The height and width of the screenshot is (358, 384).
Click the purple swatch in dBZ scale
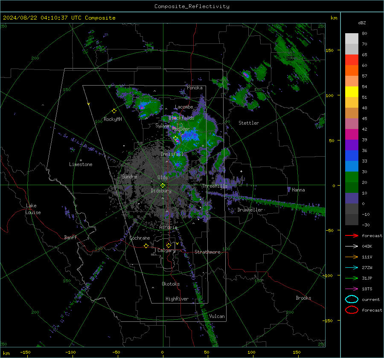tap(352, 145)
